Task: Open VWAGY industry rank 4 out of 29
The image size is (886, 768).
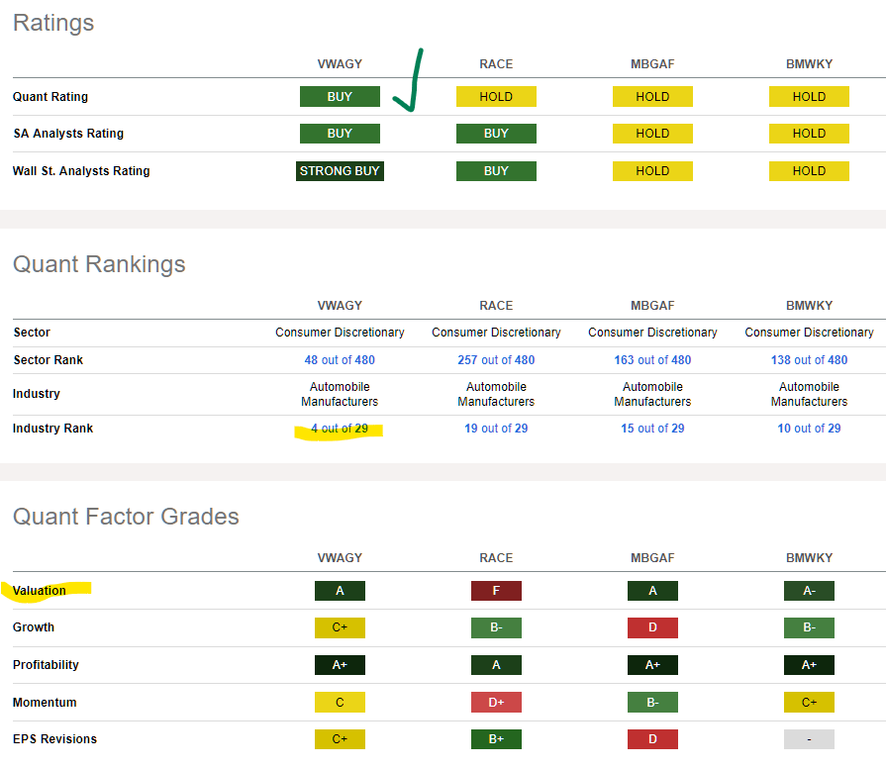Action: (340, 429)
